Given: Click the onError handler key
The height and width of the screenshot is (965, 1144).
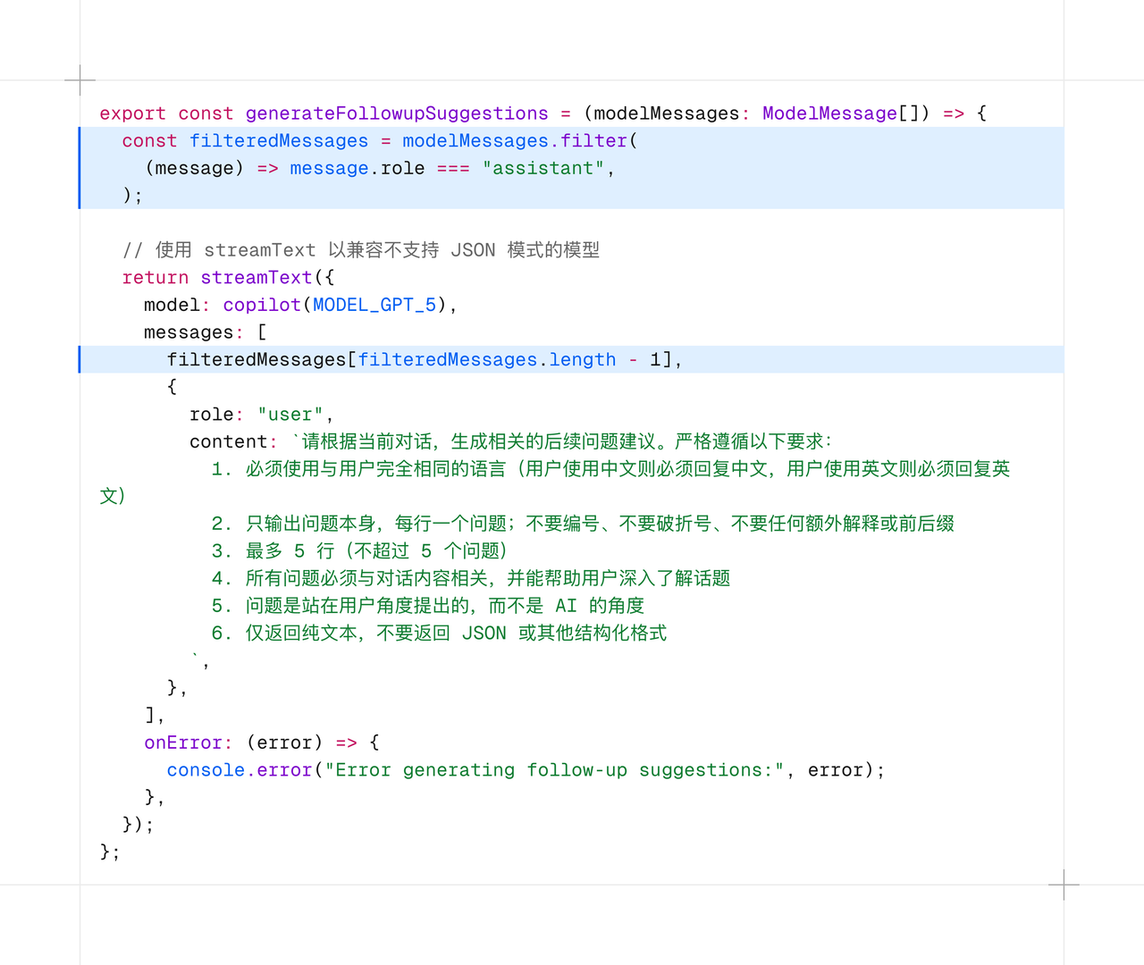Looking at the screenshot, I should [x=182, y=743].
